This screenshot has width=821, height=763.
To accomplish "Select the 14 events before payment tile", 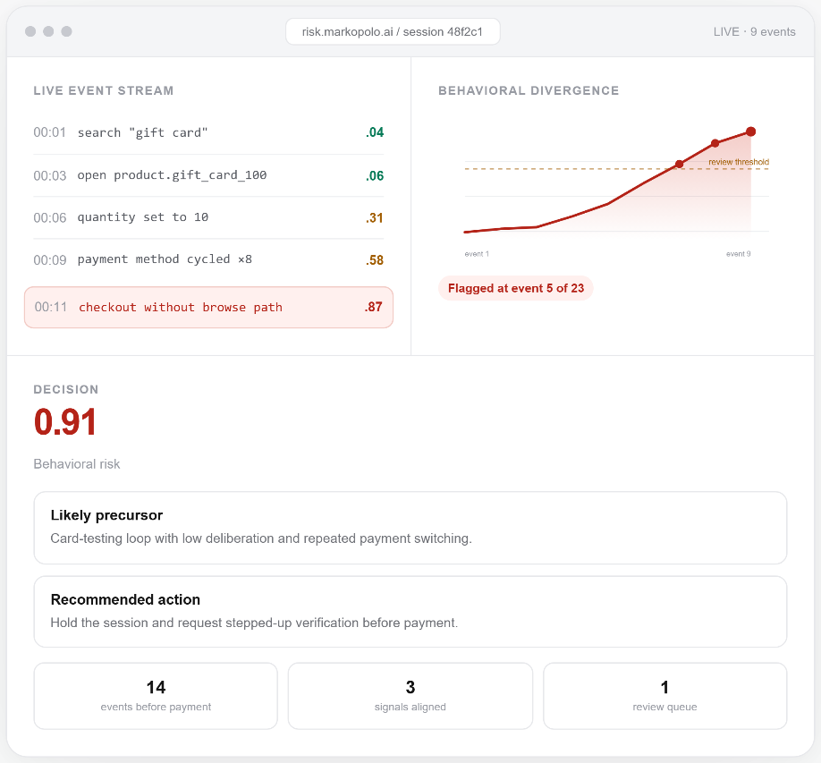I will 156,696.
